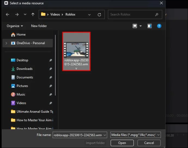Click the Open button

click(x=122, y=143)
